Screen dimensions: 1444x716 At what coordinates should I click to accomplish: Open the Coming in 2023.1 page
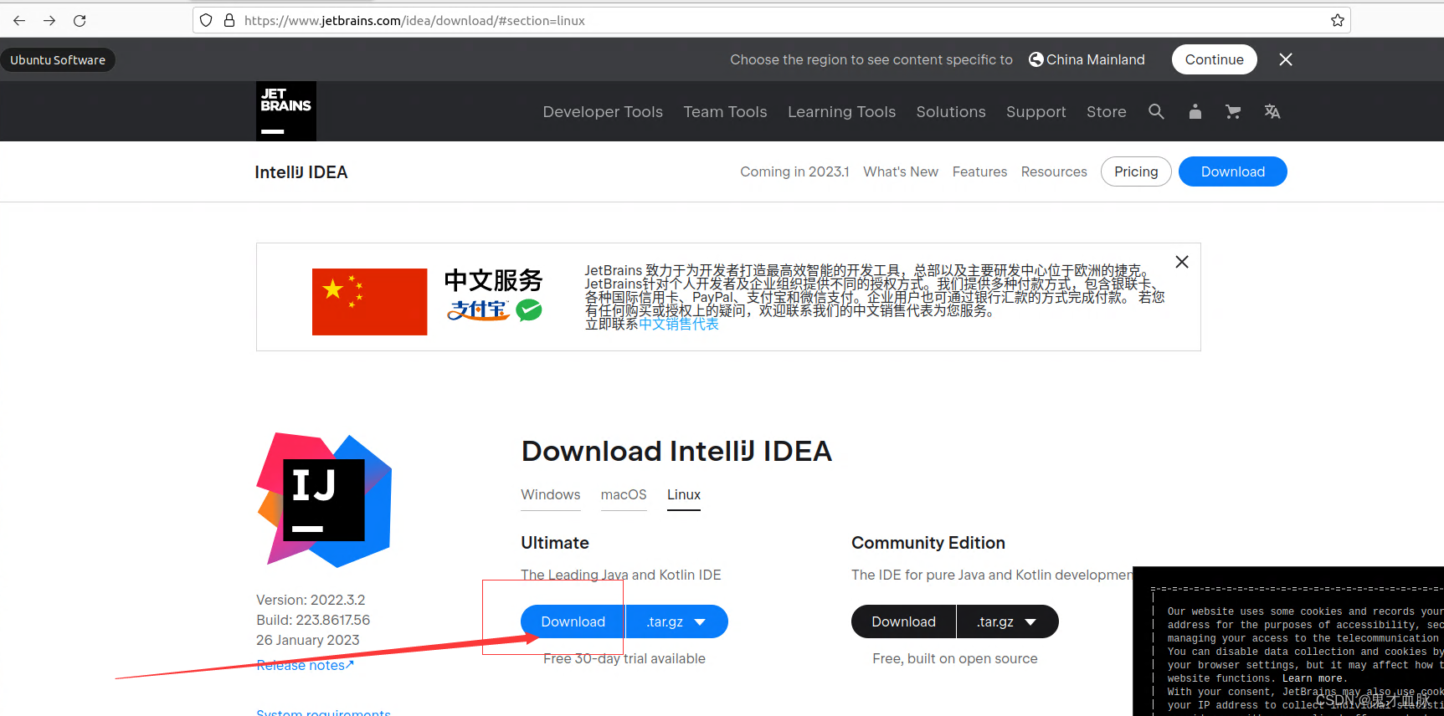(794, 171)
